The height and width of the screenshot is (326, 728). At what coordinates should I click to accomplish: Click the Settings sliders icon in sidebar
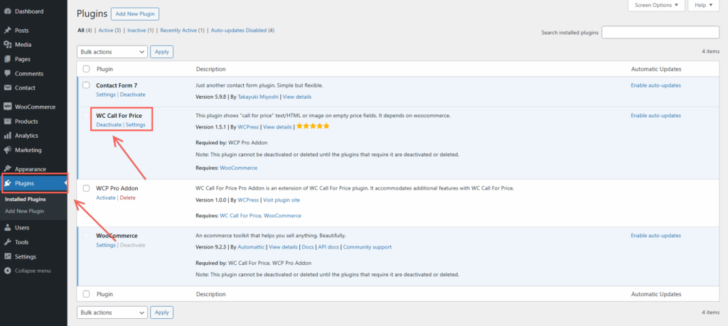pos(7,256)
